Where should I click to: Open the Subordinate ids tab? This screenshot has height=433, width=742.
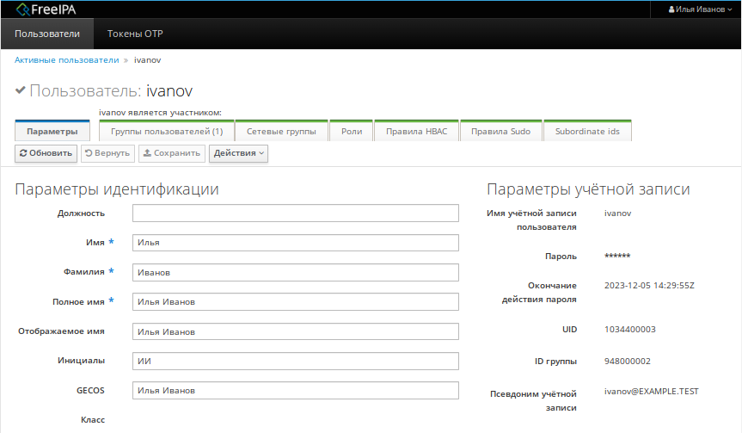tap(587, 132)
